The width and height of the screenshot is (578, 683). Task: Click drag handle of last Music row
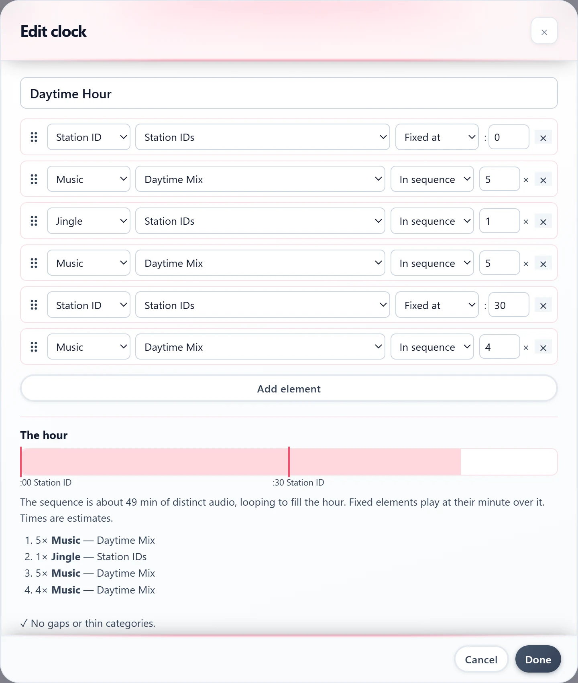(x=34, y=347)
